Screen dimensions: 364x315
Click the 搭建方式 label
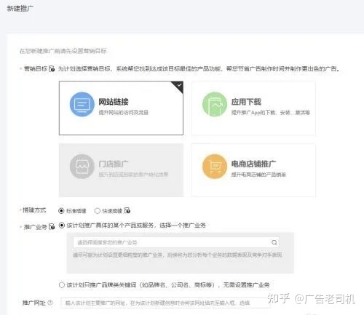[34, 210]
